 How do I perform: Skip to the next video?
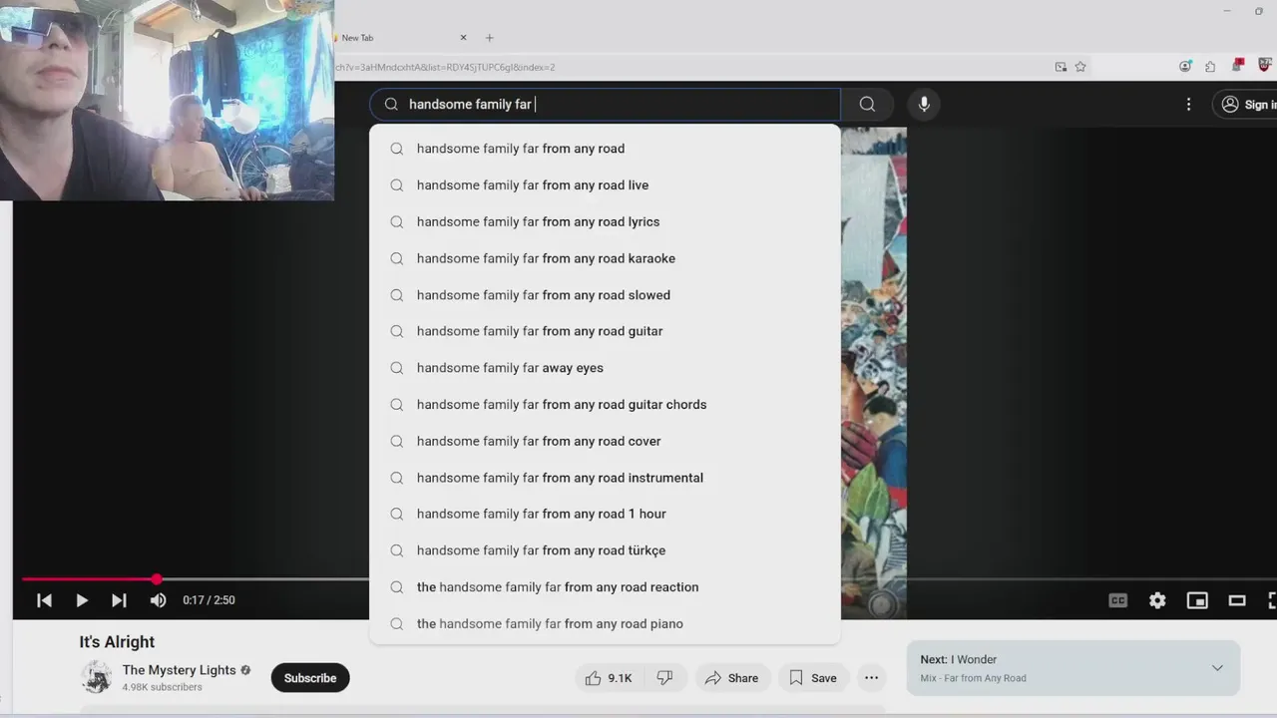click(119, 600)
